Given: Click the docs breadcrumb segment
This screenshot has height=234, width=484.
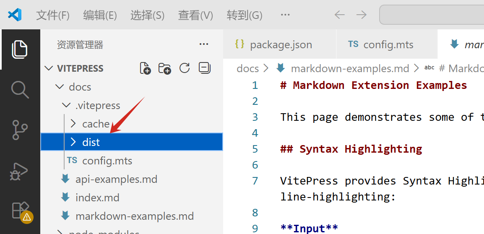Looking at the screenshot, I should (x=247, y=68).
